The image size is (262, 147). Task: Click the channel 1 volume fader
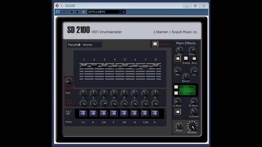click(84, 65)
